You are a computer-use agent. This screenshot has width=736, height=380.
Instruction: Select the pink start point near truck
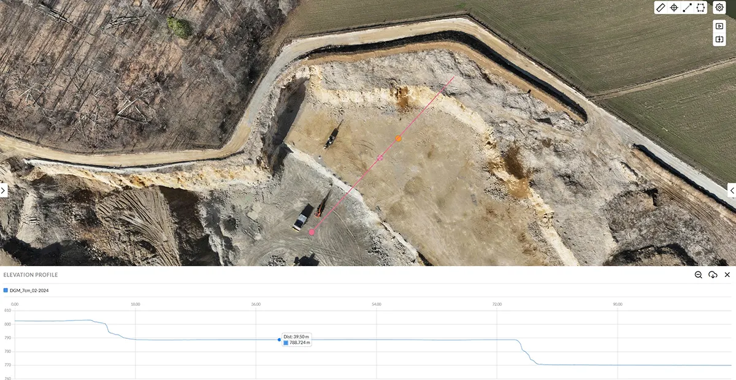(x=312, y=232)
